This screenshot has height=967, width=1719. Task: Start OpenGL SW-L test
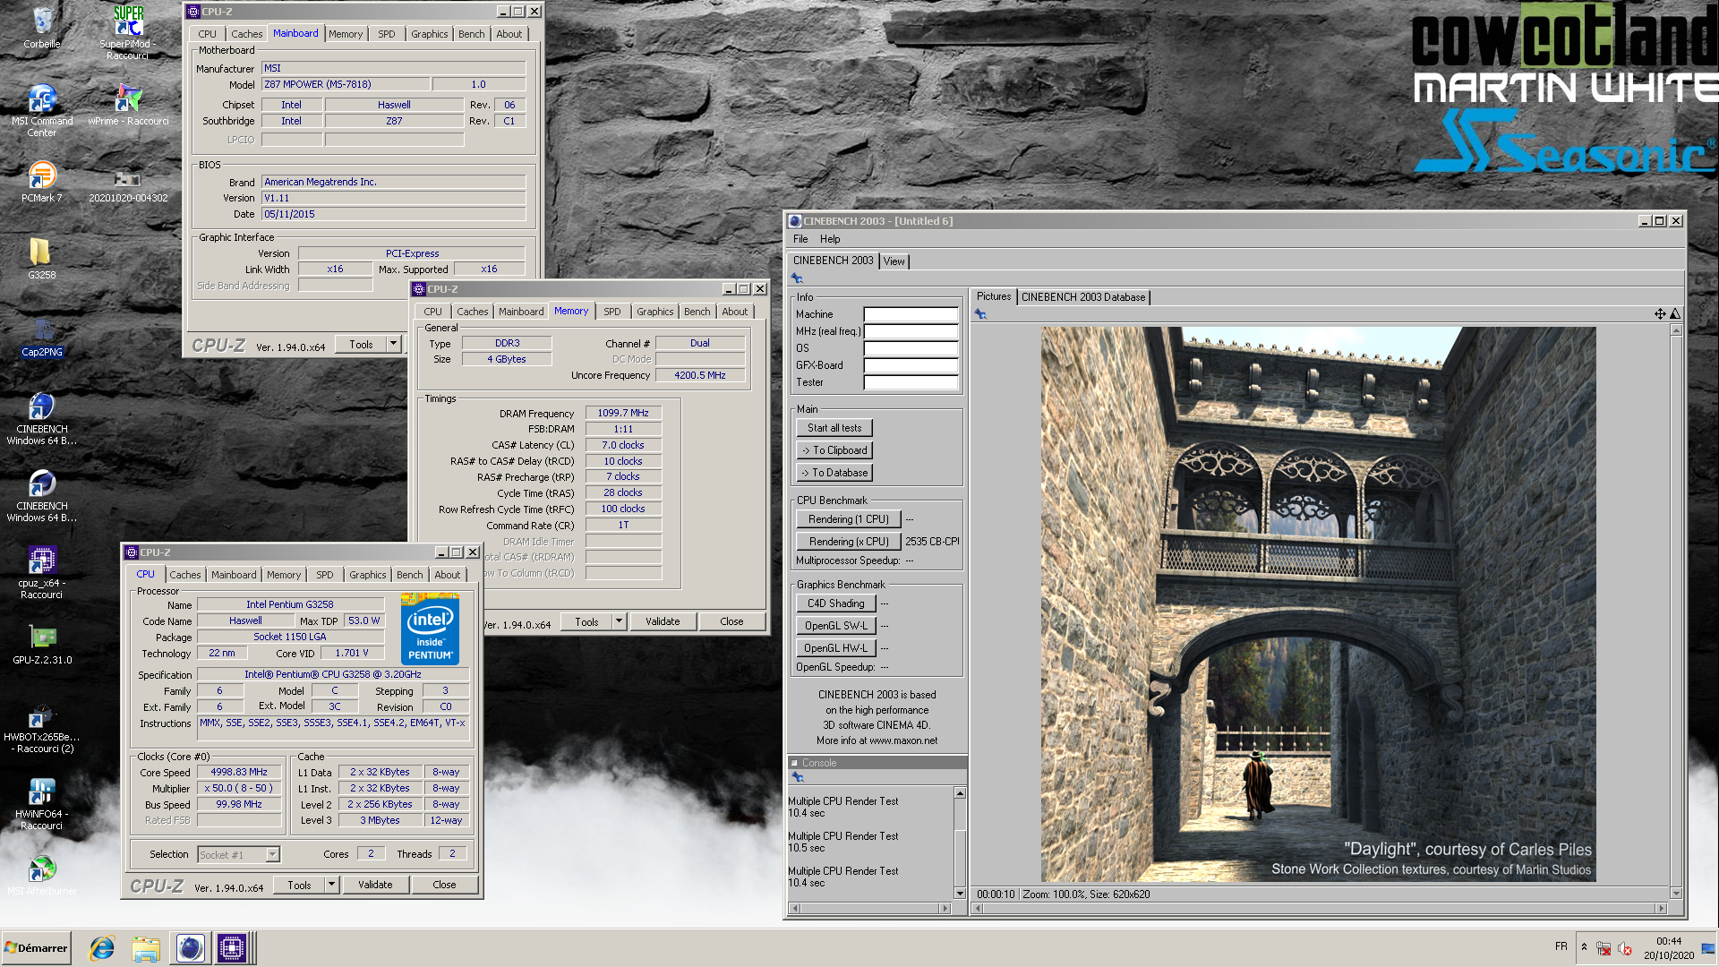pos(835,626)
